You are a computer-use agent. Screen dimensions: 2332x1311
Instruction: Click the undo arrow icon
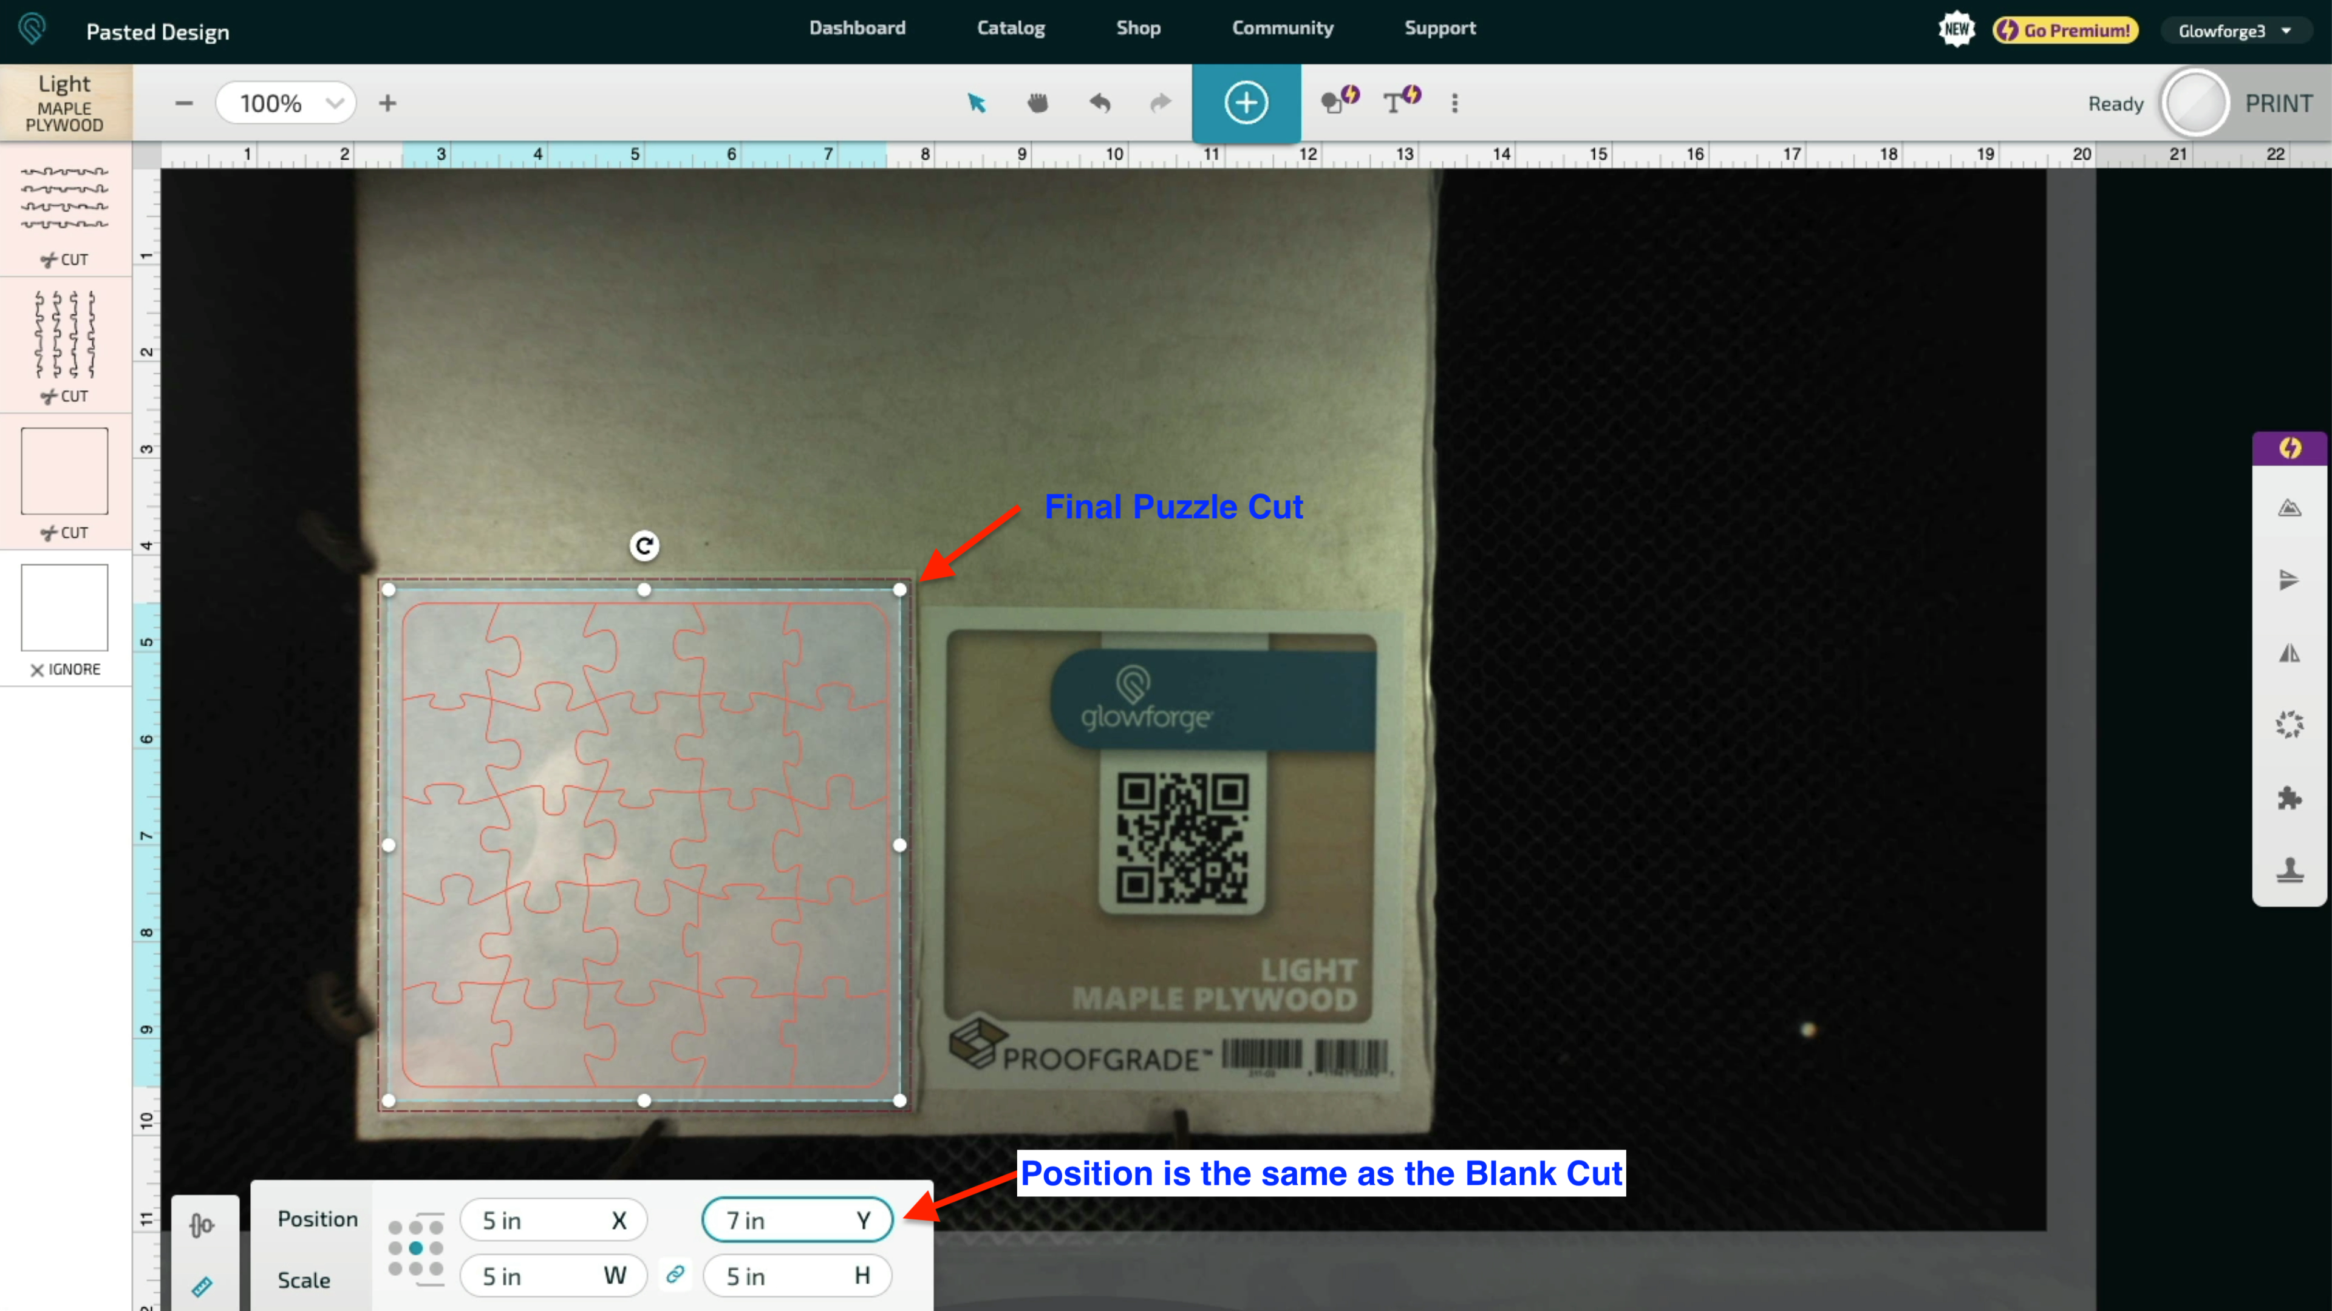coord(1099,103)
